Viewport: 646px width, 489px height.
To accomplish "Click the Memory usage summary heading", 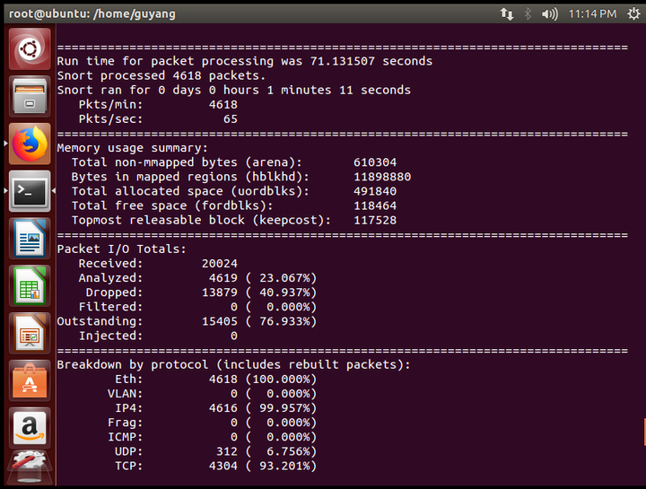I will (x=132, y=148).
